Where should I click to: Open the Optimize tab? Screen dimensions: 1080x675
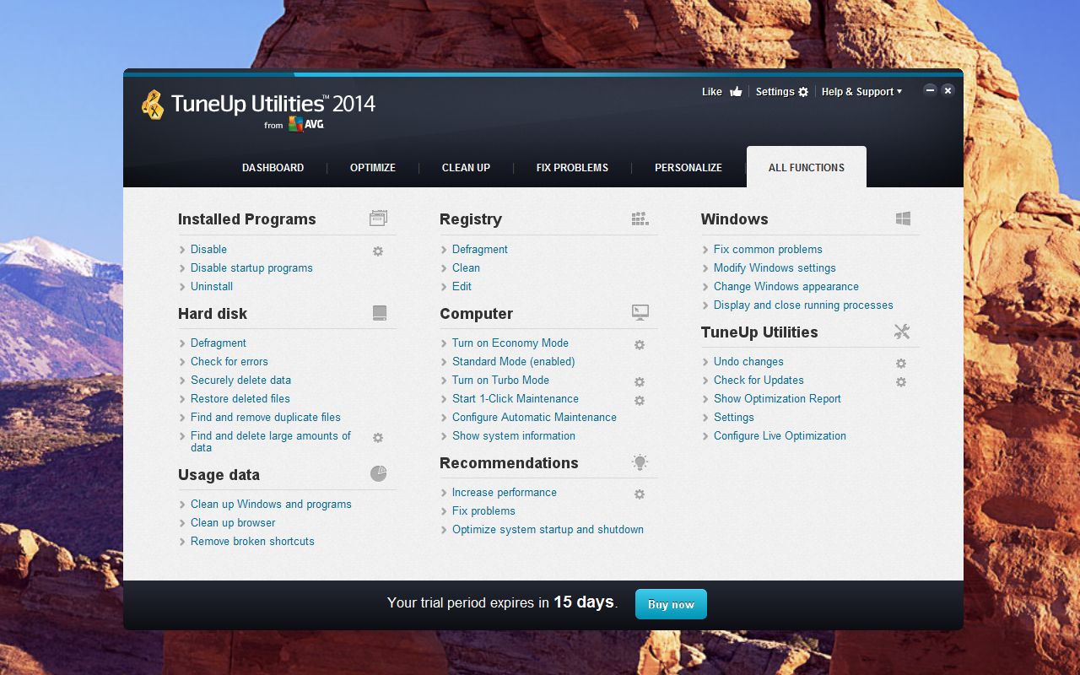pyautogui.click(x=373, y=168)
